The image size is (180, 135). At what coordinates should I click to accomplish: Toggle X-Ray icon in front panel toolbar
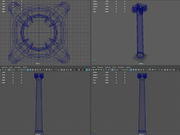click(x=62, y=70)
